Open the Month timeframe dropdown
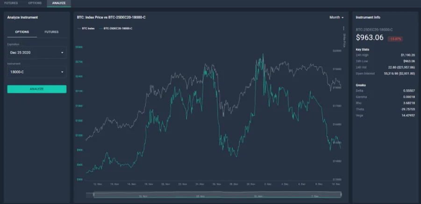421x204 pixels. 336,17
